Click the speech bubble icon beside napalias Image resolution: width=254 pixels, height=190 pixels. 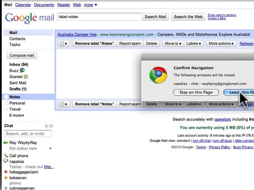click(6, 161)
